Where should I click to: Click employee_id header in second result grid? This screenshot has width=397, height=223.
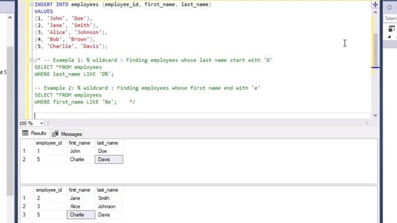click(49, 190)
